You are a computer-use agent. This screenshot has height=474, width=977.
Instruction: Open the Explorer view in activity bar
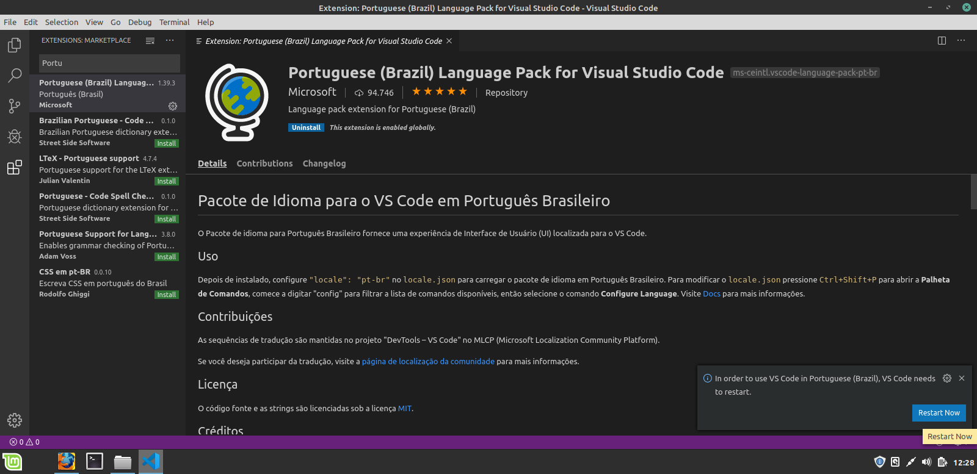(15, 45)
